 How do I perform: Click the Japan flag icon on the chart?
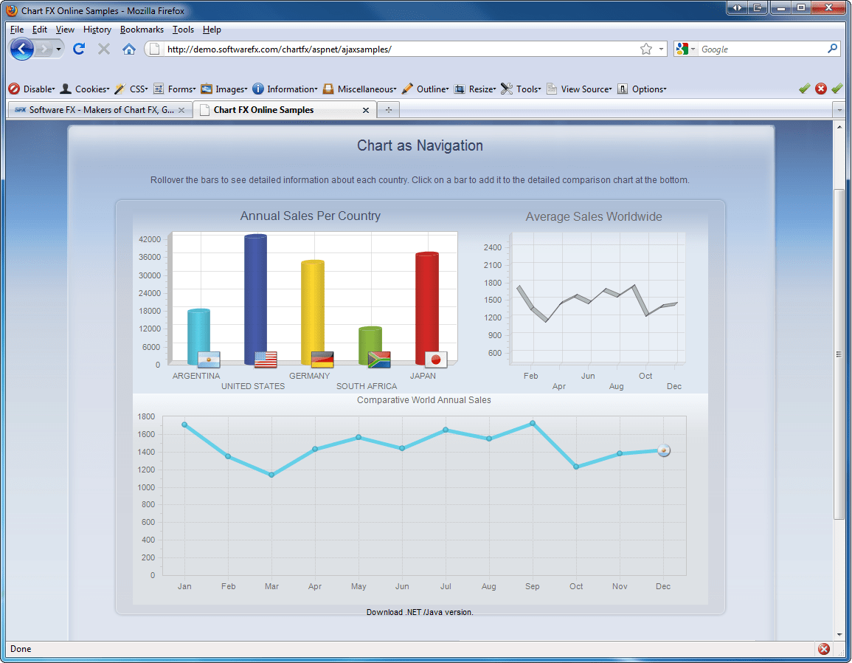(436, 360)
